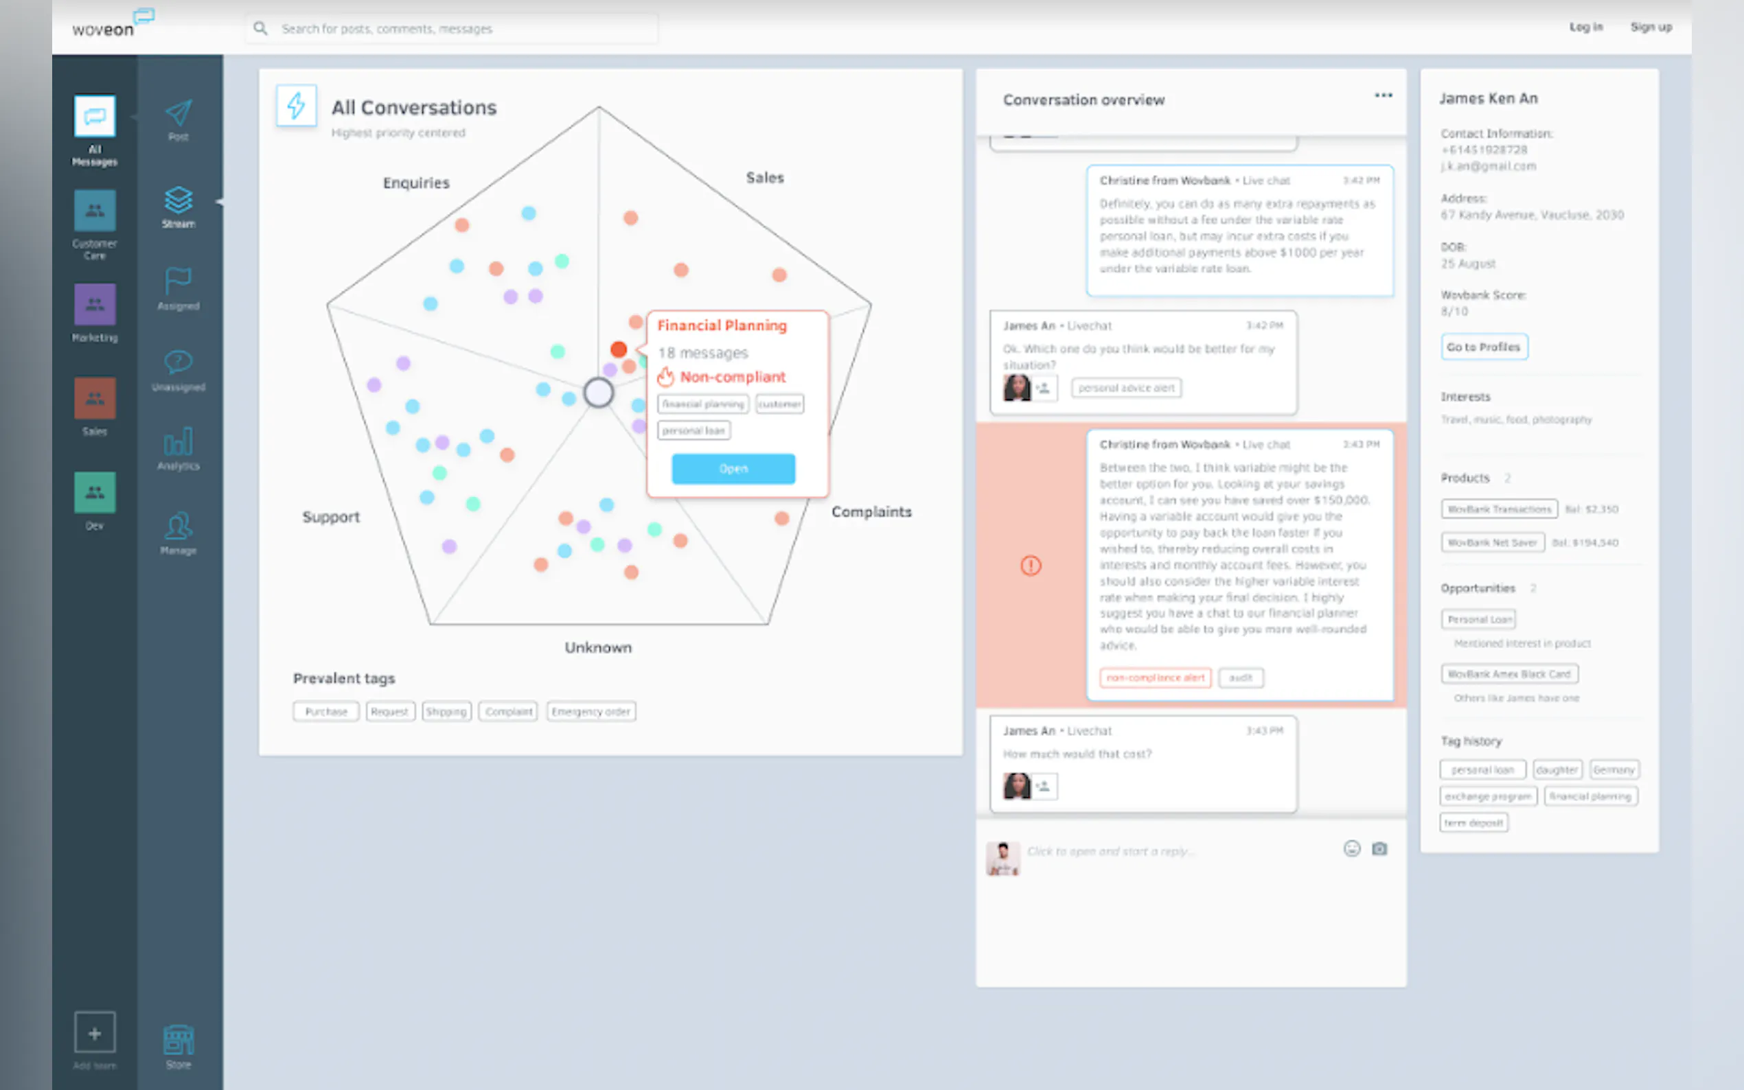This screenshot has width=1744, height=1090.
Task: Open the Analytics bar chart icon
Action: [x=178, y=442]
